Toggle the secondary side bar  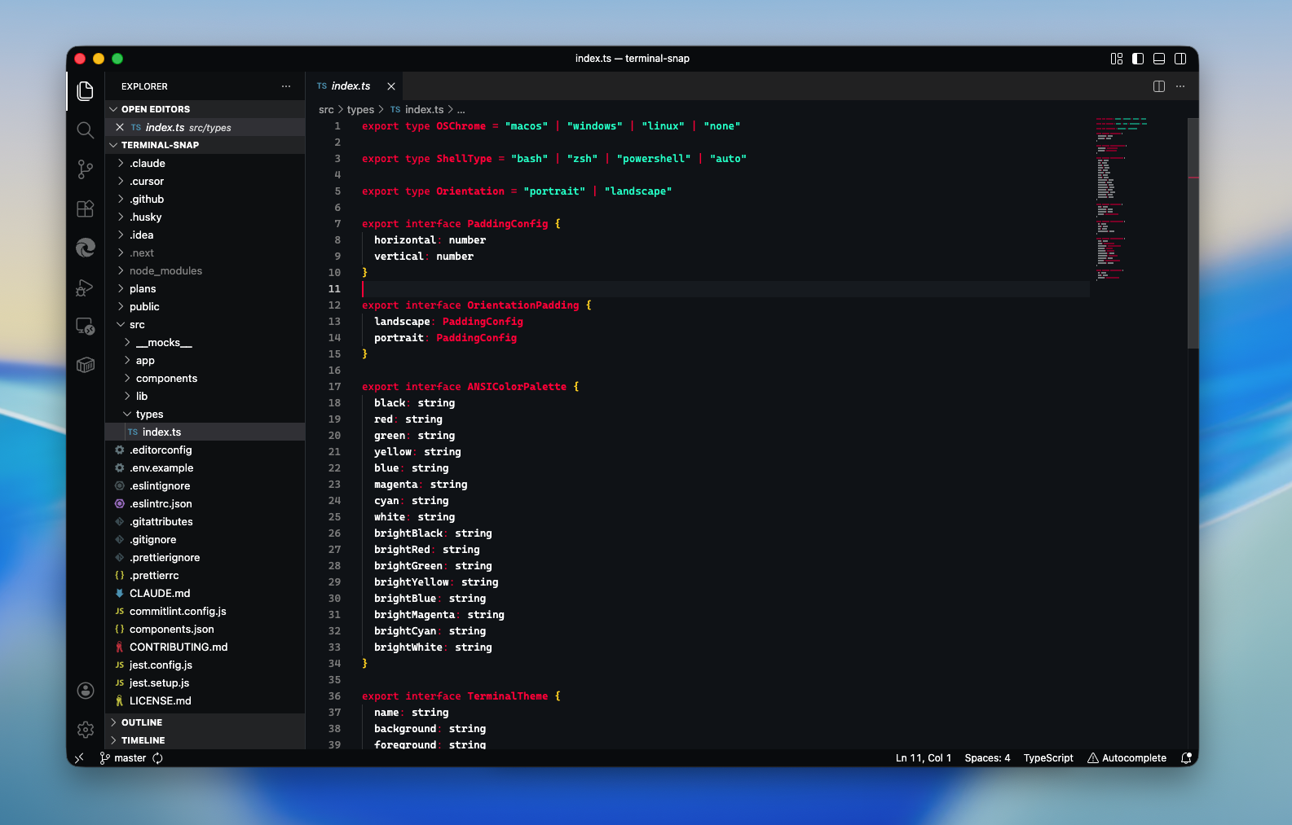click(x=1180, y=59)
